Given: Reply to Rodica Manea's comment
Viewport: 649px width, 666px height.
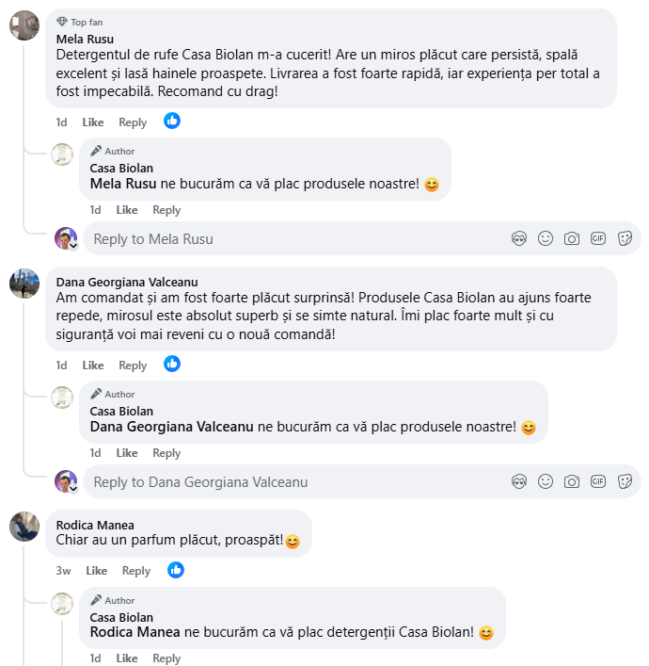Looking at the screenshot, I should pos(136,571).
